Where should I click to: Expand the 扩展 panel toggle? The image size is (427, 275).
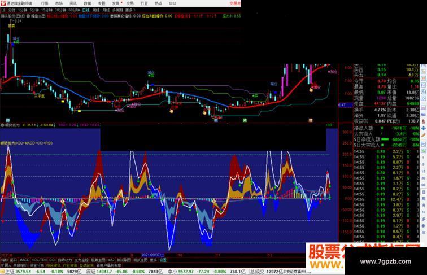click(x=6, y=265)
